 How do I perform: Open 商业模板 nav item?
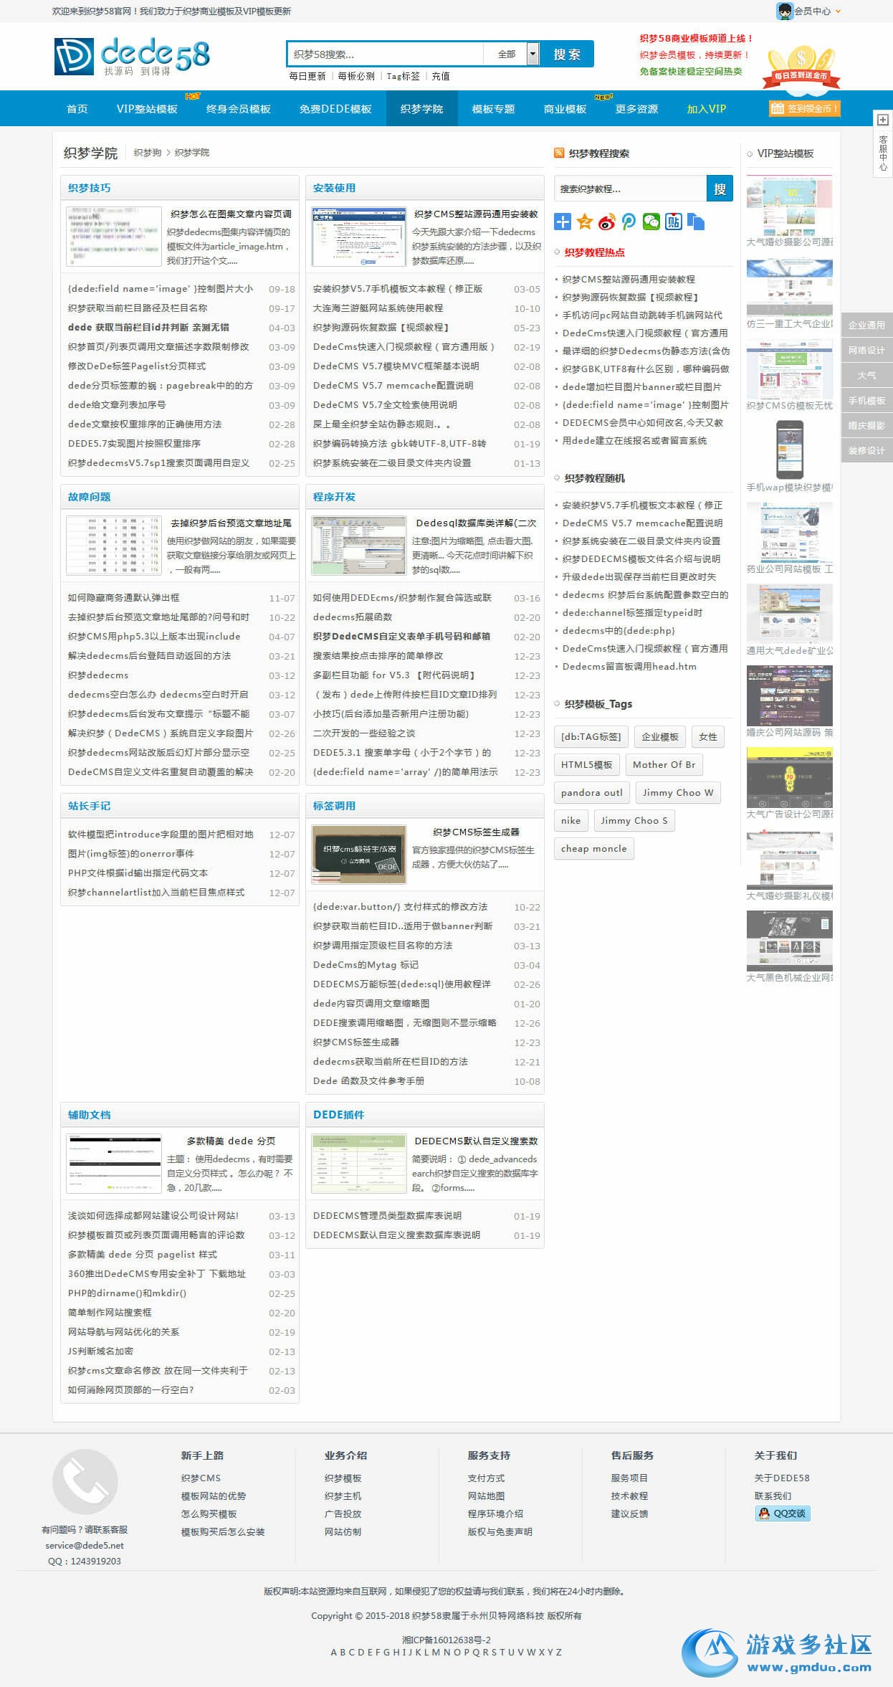click(x=565, y=109)
